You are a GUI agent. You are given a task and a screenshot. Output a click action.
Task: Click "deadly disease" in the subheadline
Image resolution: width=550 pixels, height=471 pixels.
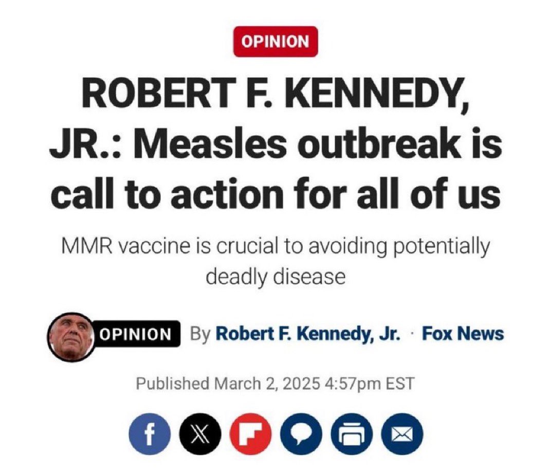[x=274, y=276]
